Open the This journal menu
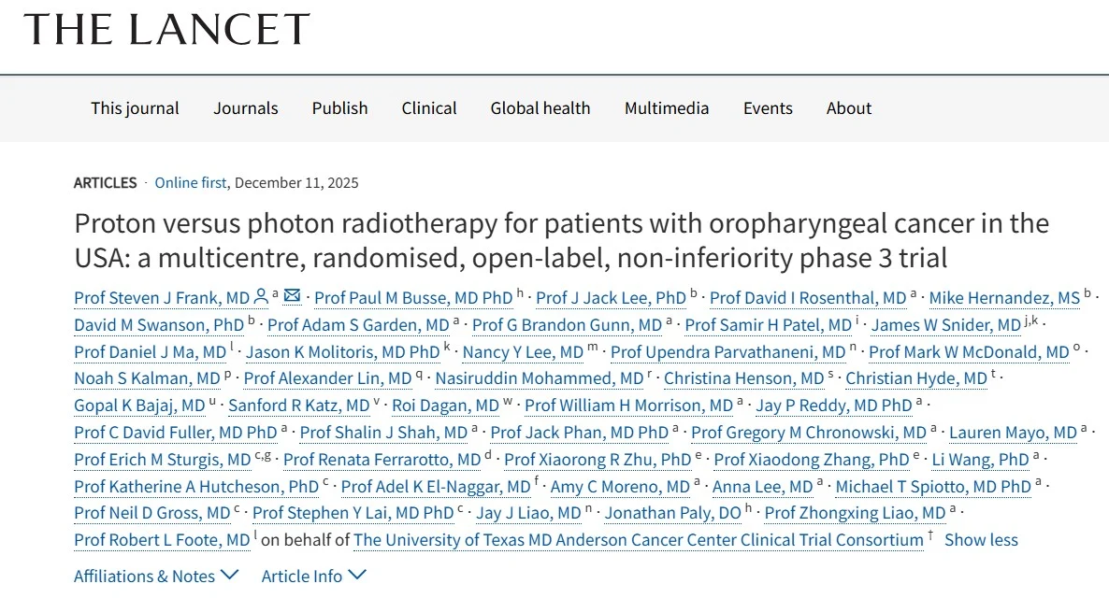1109x598 pixels. (x=135, y=108)
